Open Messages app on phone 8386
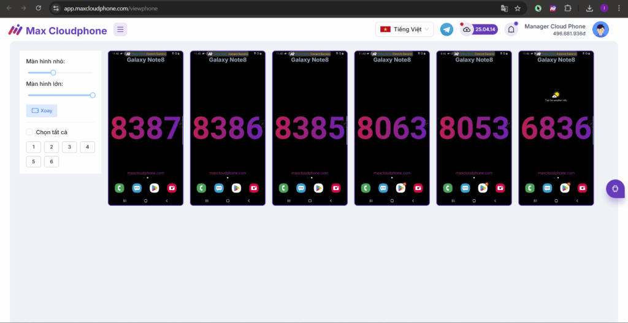The image size is (628, 323). click(219, 188)
